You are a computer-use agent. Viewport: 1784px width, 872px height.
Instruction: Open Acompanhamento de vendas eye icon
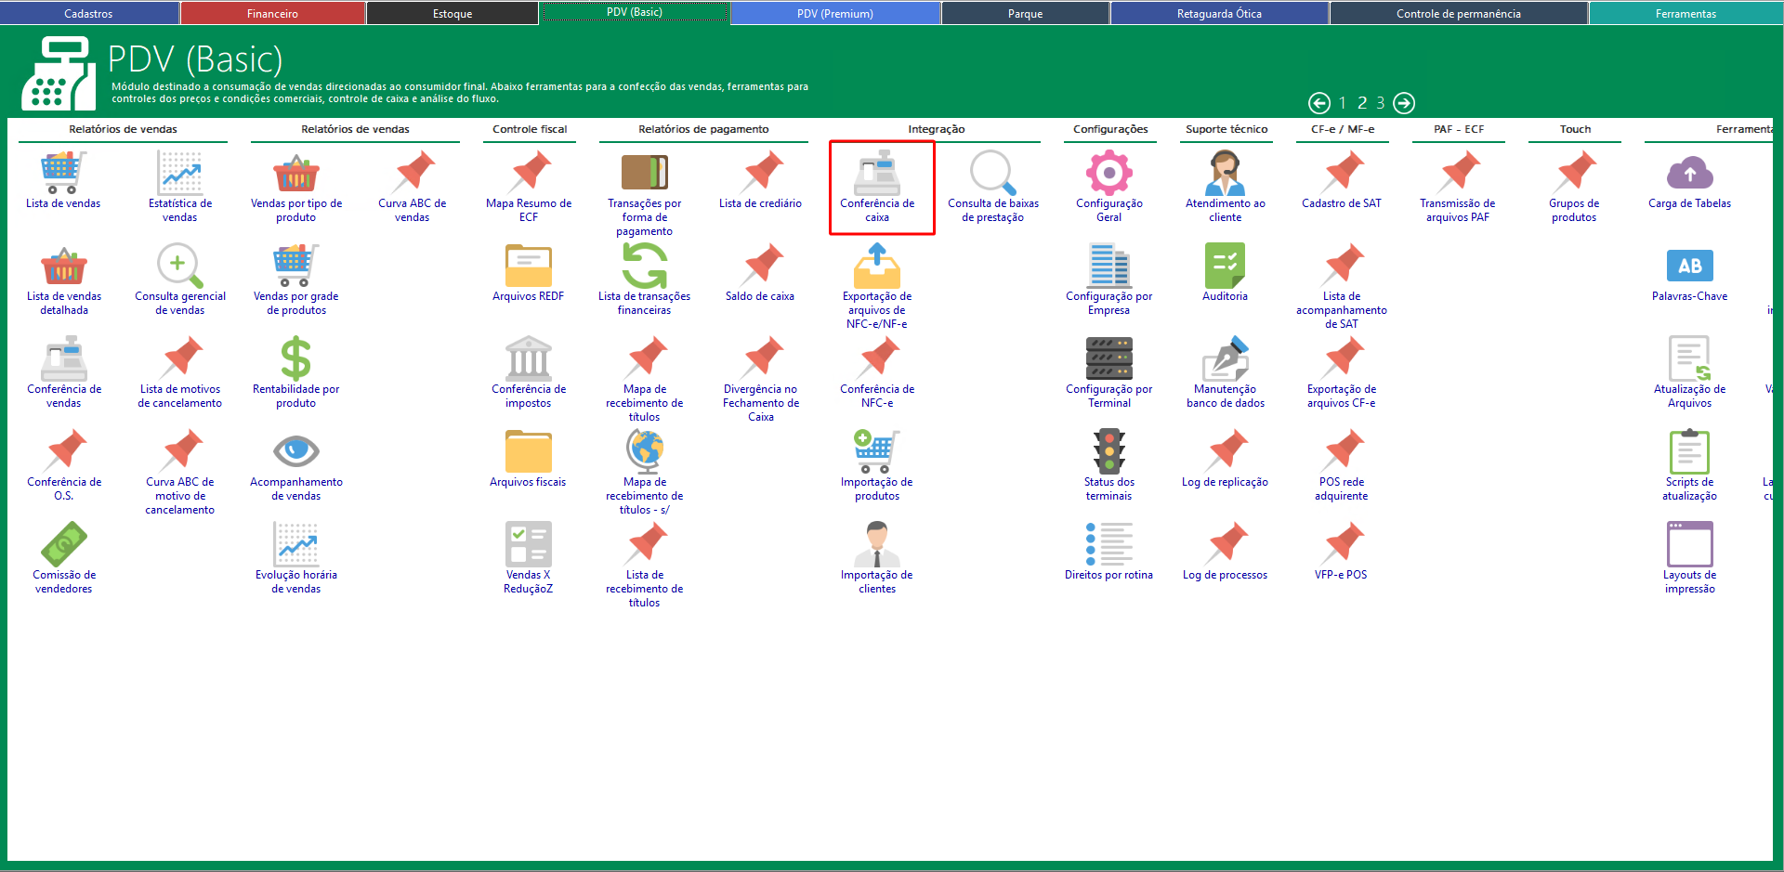(x=295, y=452)
